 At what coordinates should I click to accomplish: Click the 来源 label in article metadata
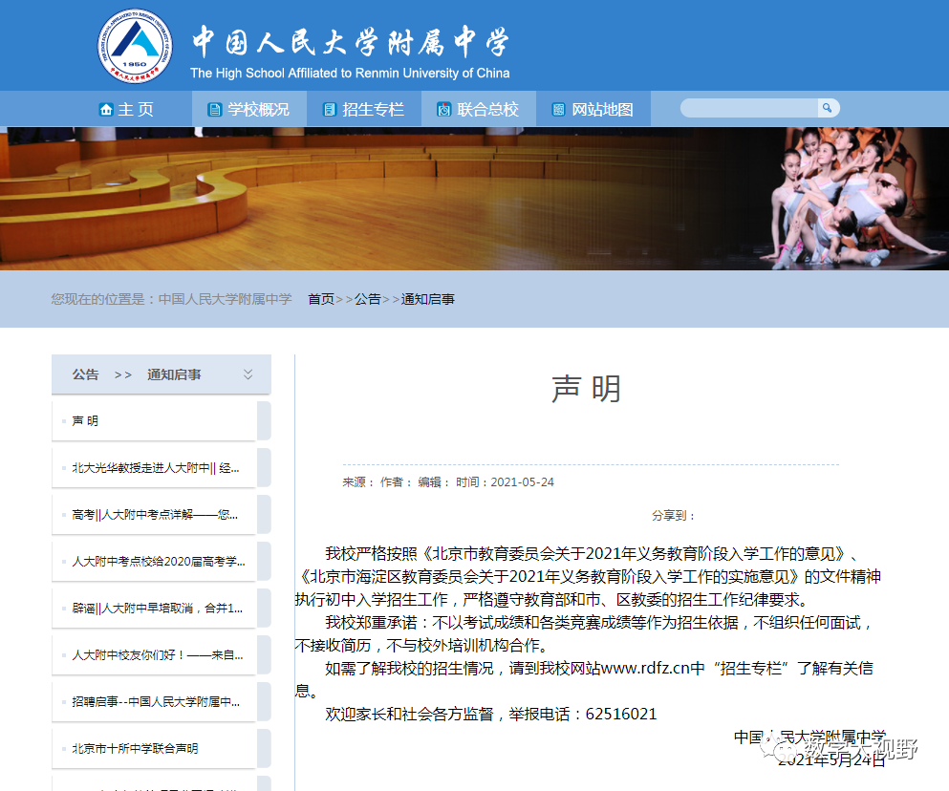coord(358,482)
